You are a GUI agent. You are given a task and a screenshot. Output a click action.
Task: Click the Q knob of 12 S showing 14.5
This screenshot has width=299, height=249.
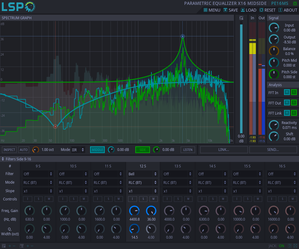pyautogui.click(x=134, y=229)
